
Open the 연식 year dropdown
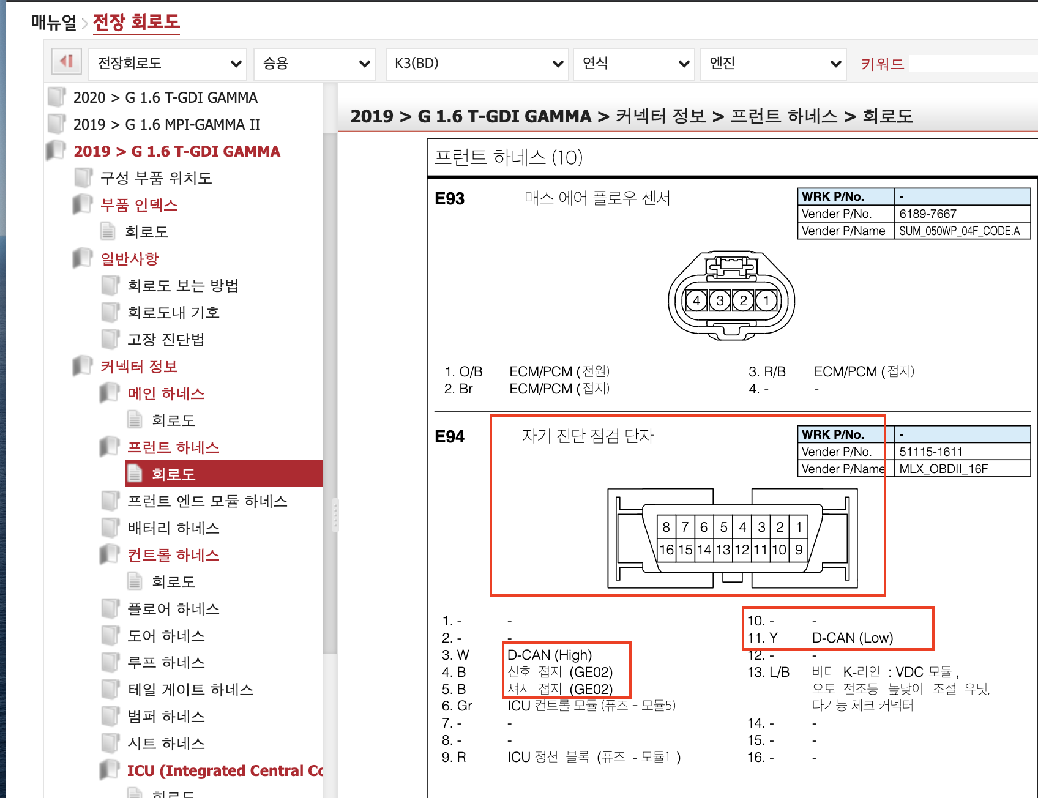pyautogui.click(x=634, y=64)
